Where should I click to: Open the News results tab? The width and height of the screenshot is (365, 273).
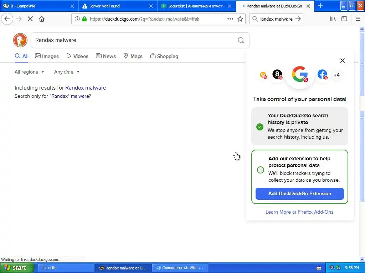106,56
